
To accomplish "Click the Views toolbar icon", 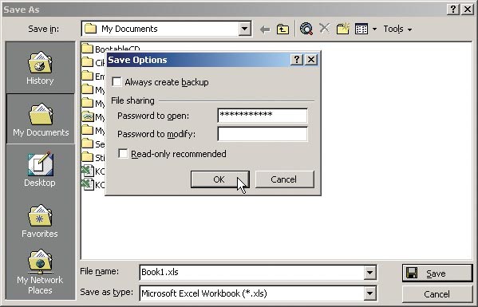I will click(x=361, y=30).
